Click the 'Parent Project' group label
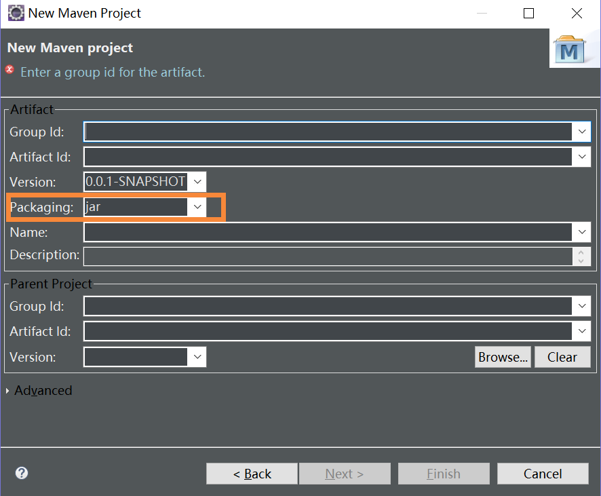This screenshot has height=496, width=601. tap(51, 284)
